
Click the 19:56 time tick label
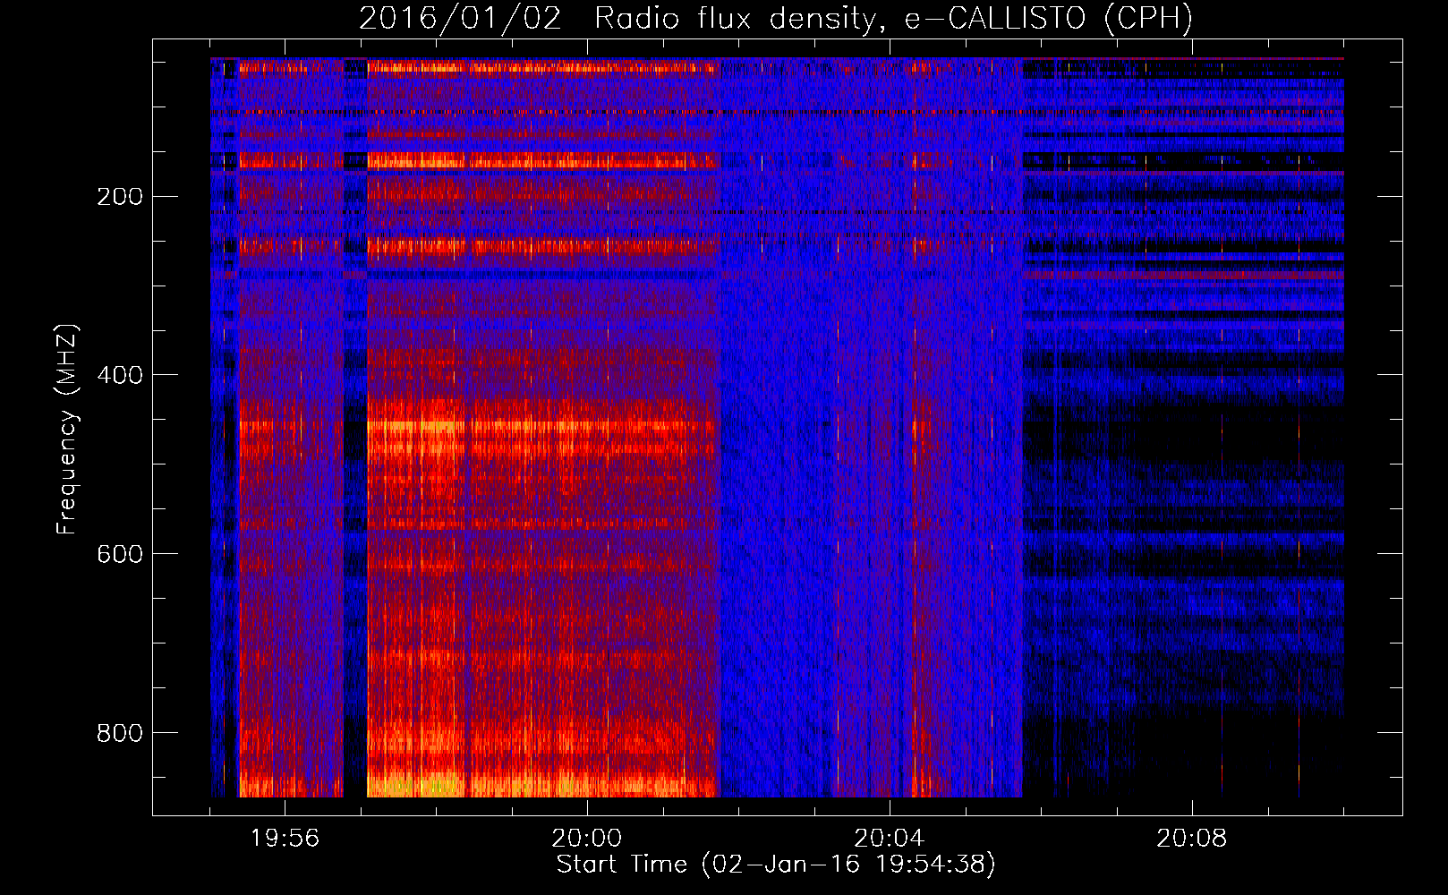click(285, 839)
